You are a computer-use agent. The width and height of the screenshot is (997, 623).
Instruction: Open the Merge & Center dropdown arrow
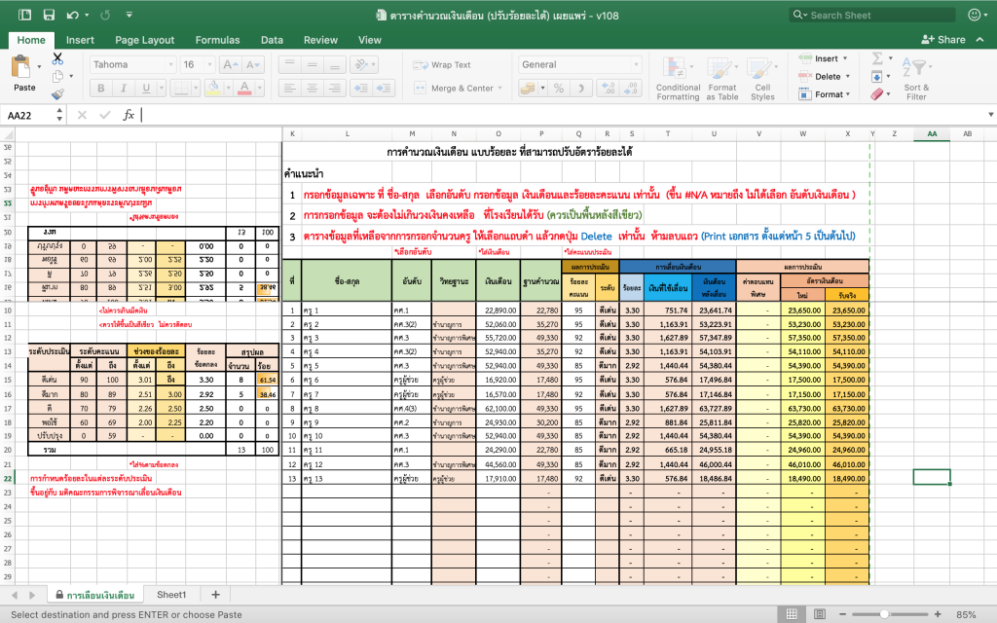pyautogui.click(x=499, y=89)
